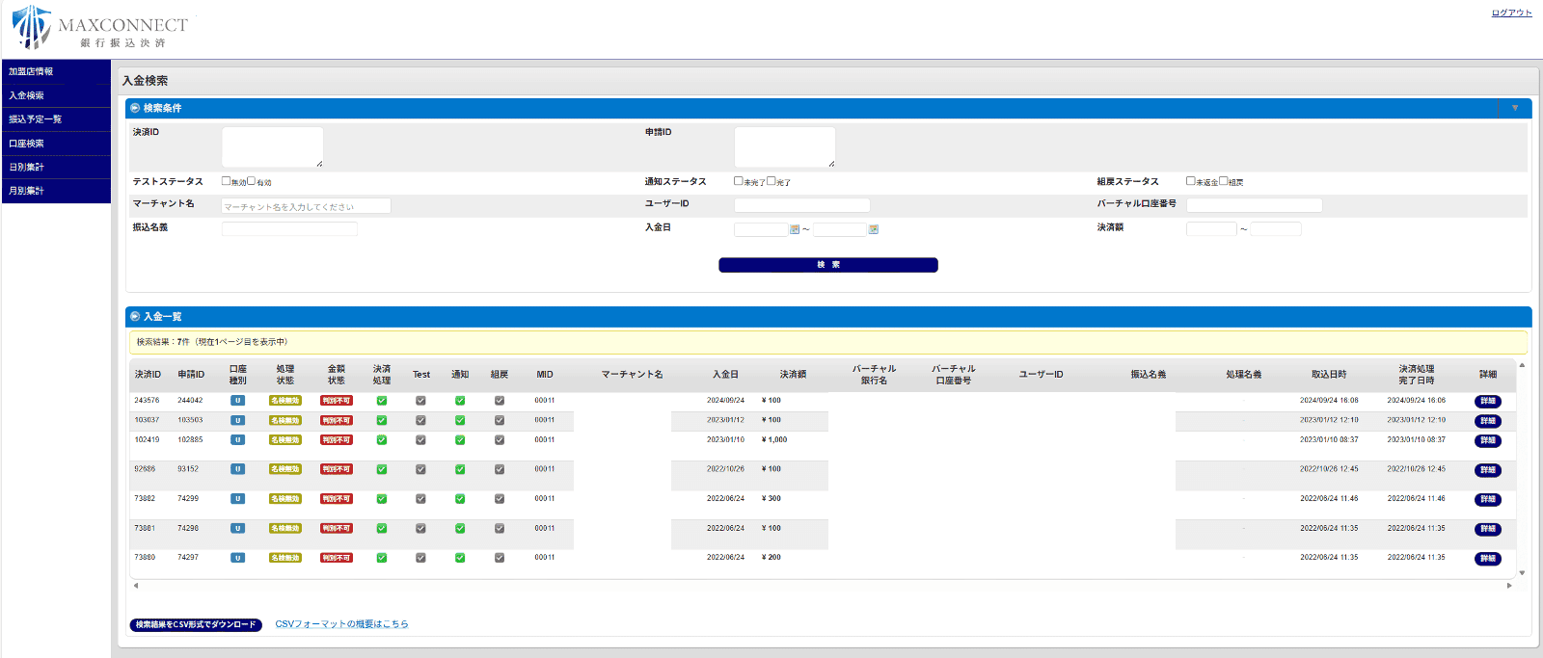Go to 月別集計 in the sidebar

pyautogui.click(x=27, y=191)
